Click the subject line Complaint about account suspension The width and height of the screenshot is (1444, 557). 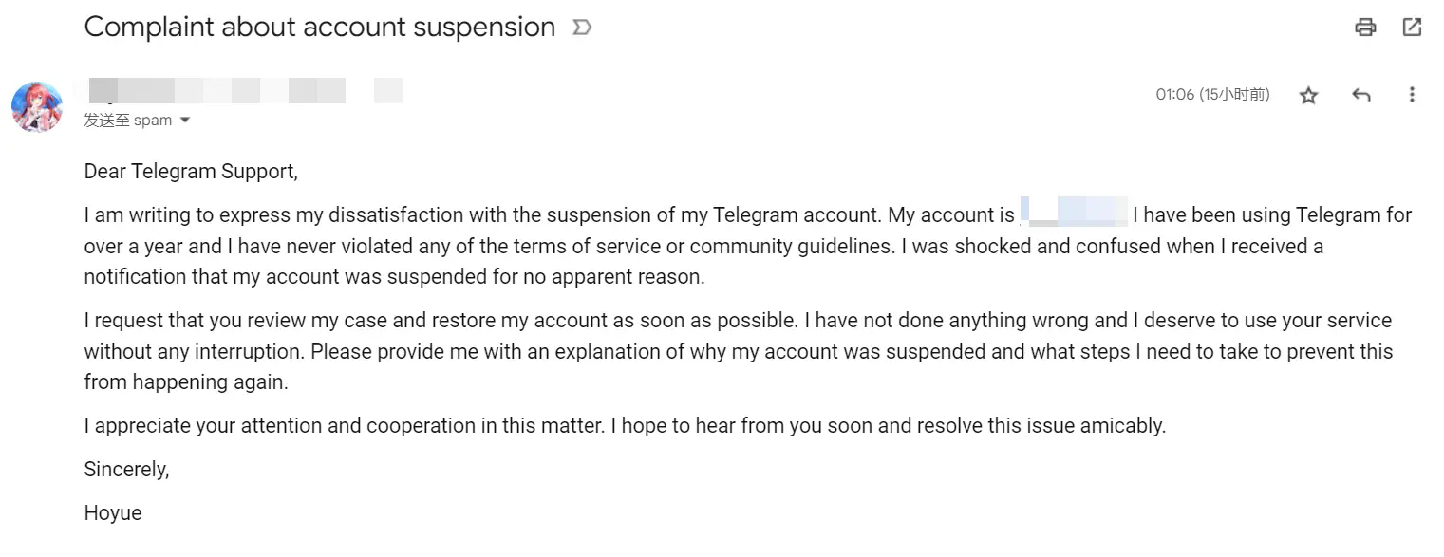pos(320,28)
